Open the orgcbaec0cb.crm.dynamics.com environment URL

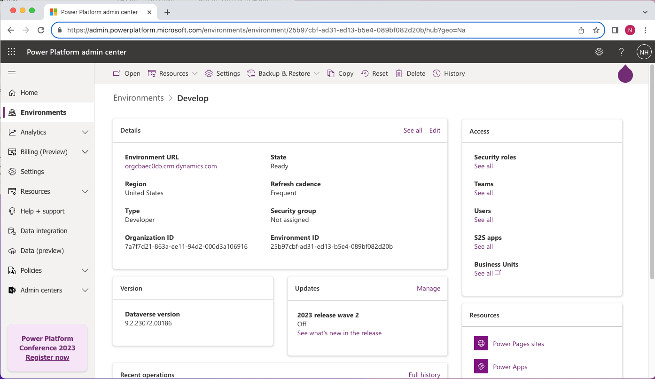click(x=171, y=166)
